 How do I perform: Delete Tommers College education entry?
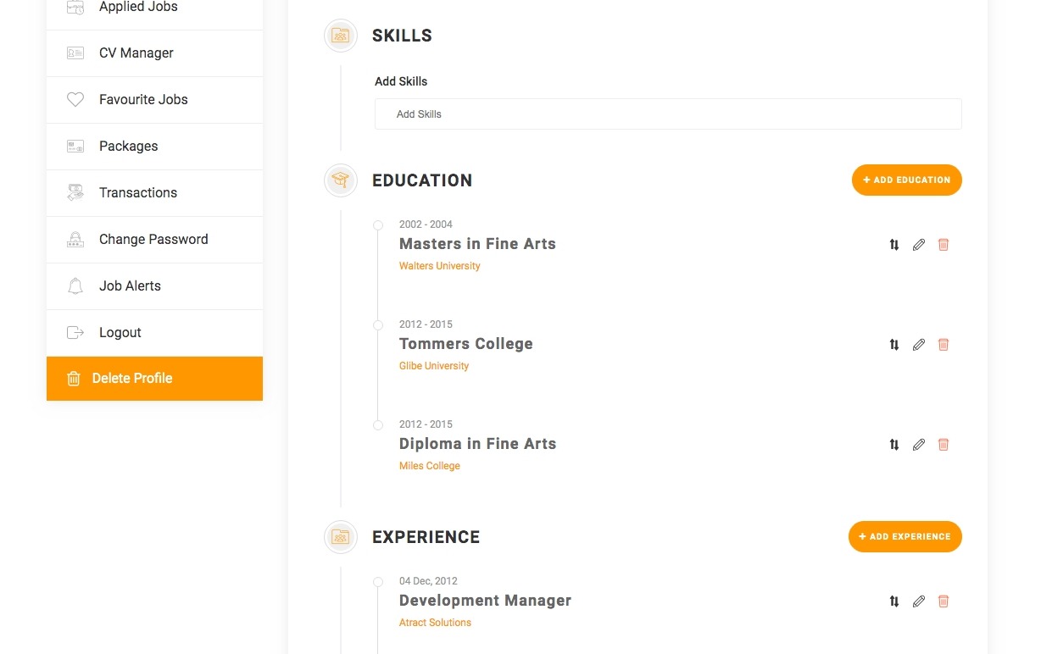[944, 345]
